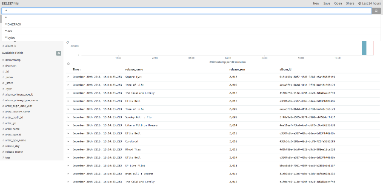Image resolution: width=383 pixels, height=188 pixels.
Task: Click the Open saved search link
Action: [338, 3]
